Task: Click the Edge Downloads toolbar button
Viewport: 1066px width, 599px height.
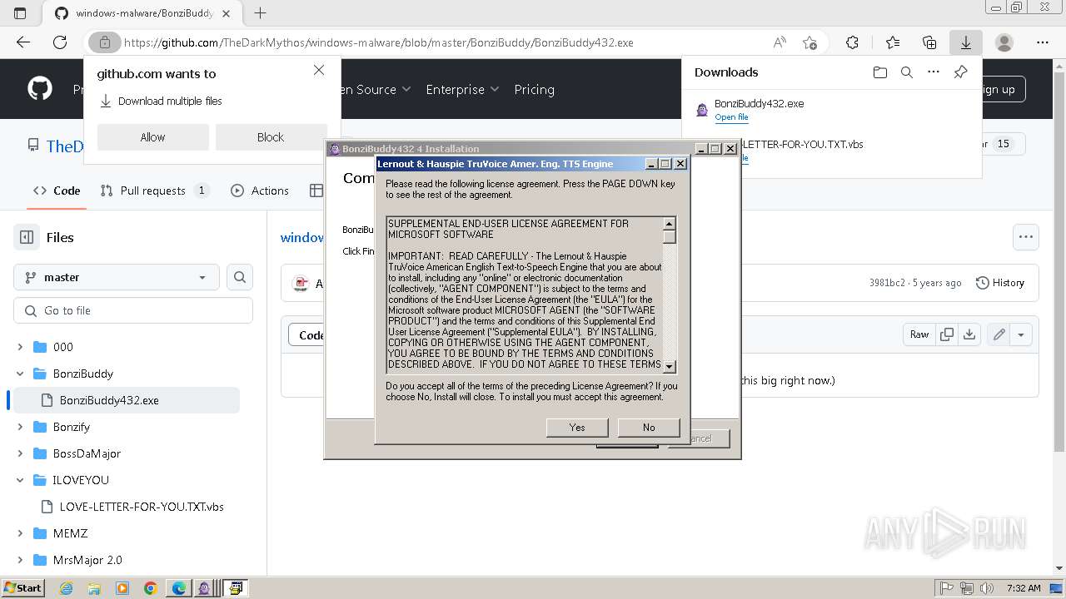Action: pos(966,42)
